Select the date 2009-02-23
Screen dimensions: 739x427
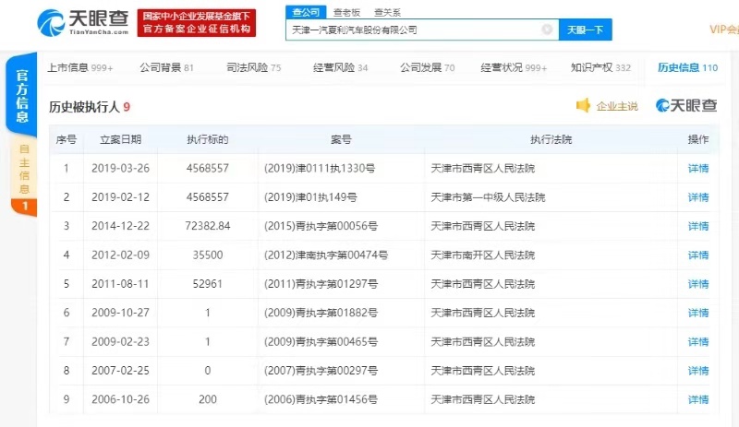(121, 342)
